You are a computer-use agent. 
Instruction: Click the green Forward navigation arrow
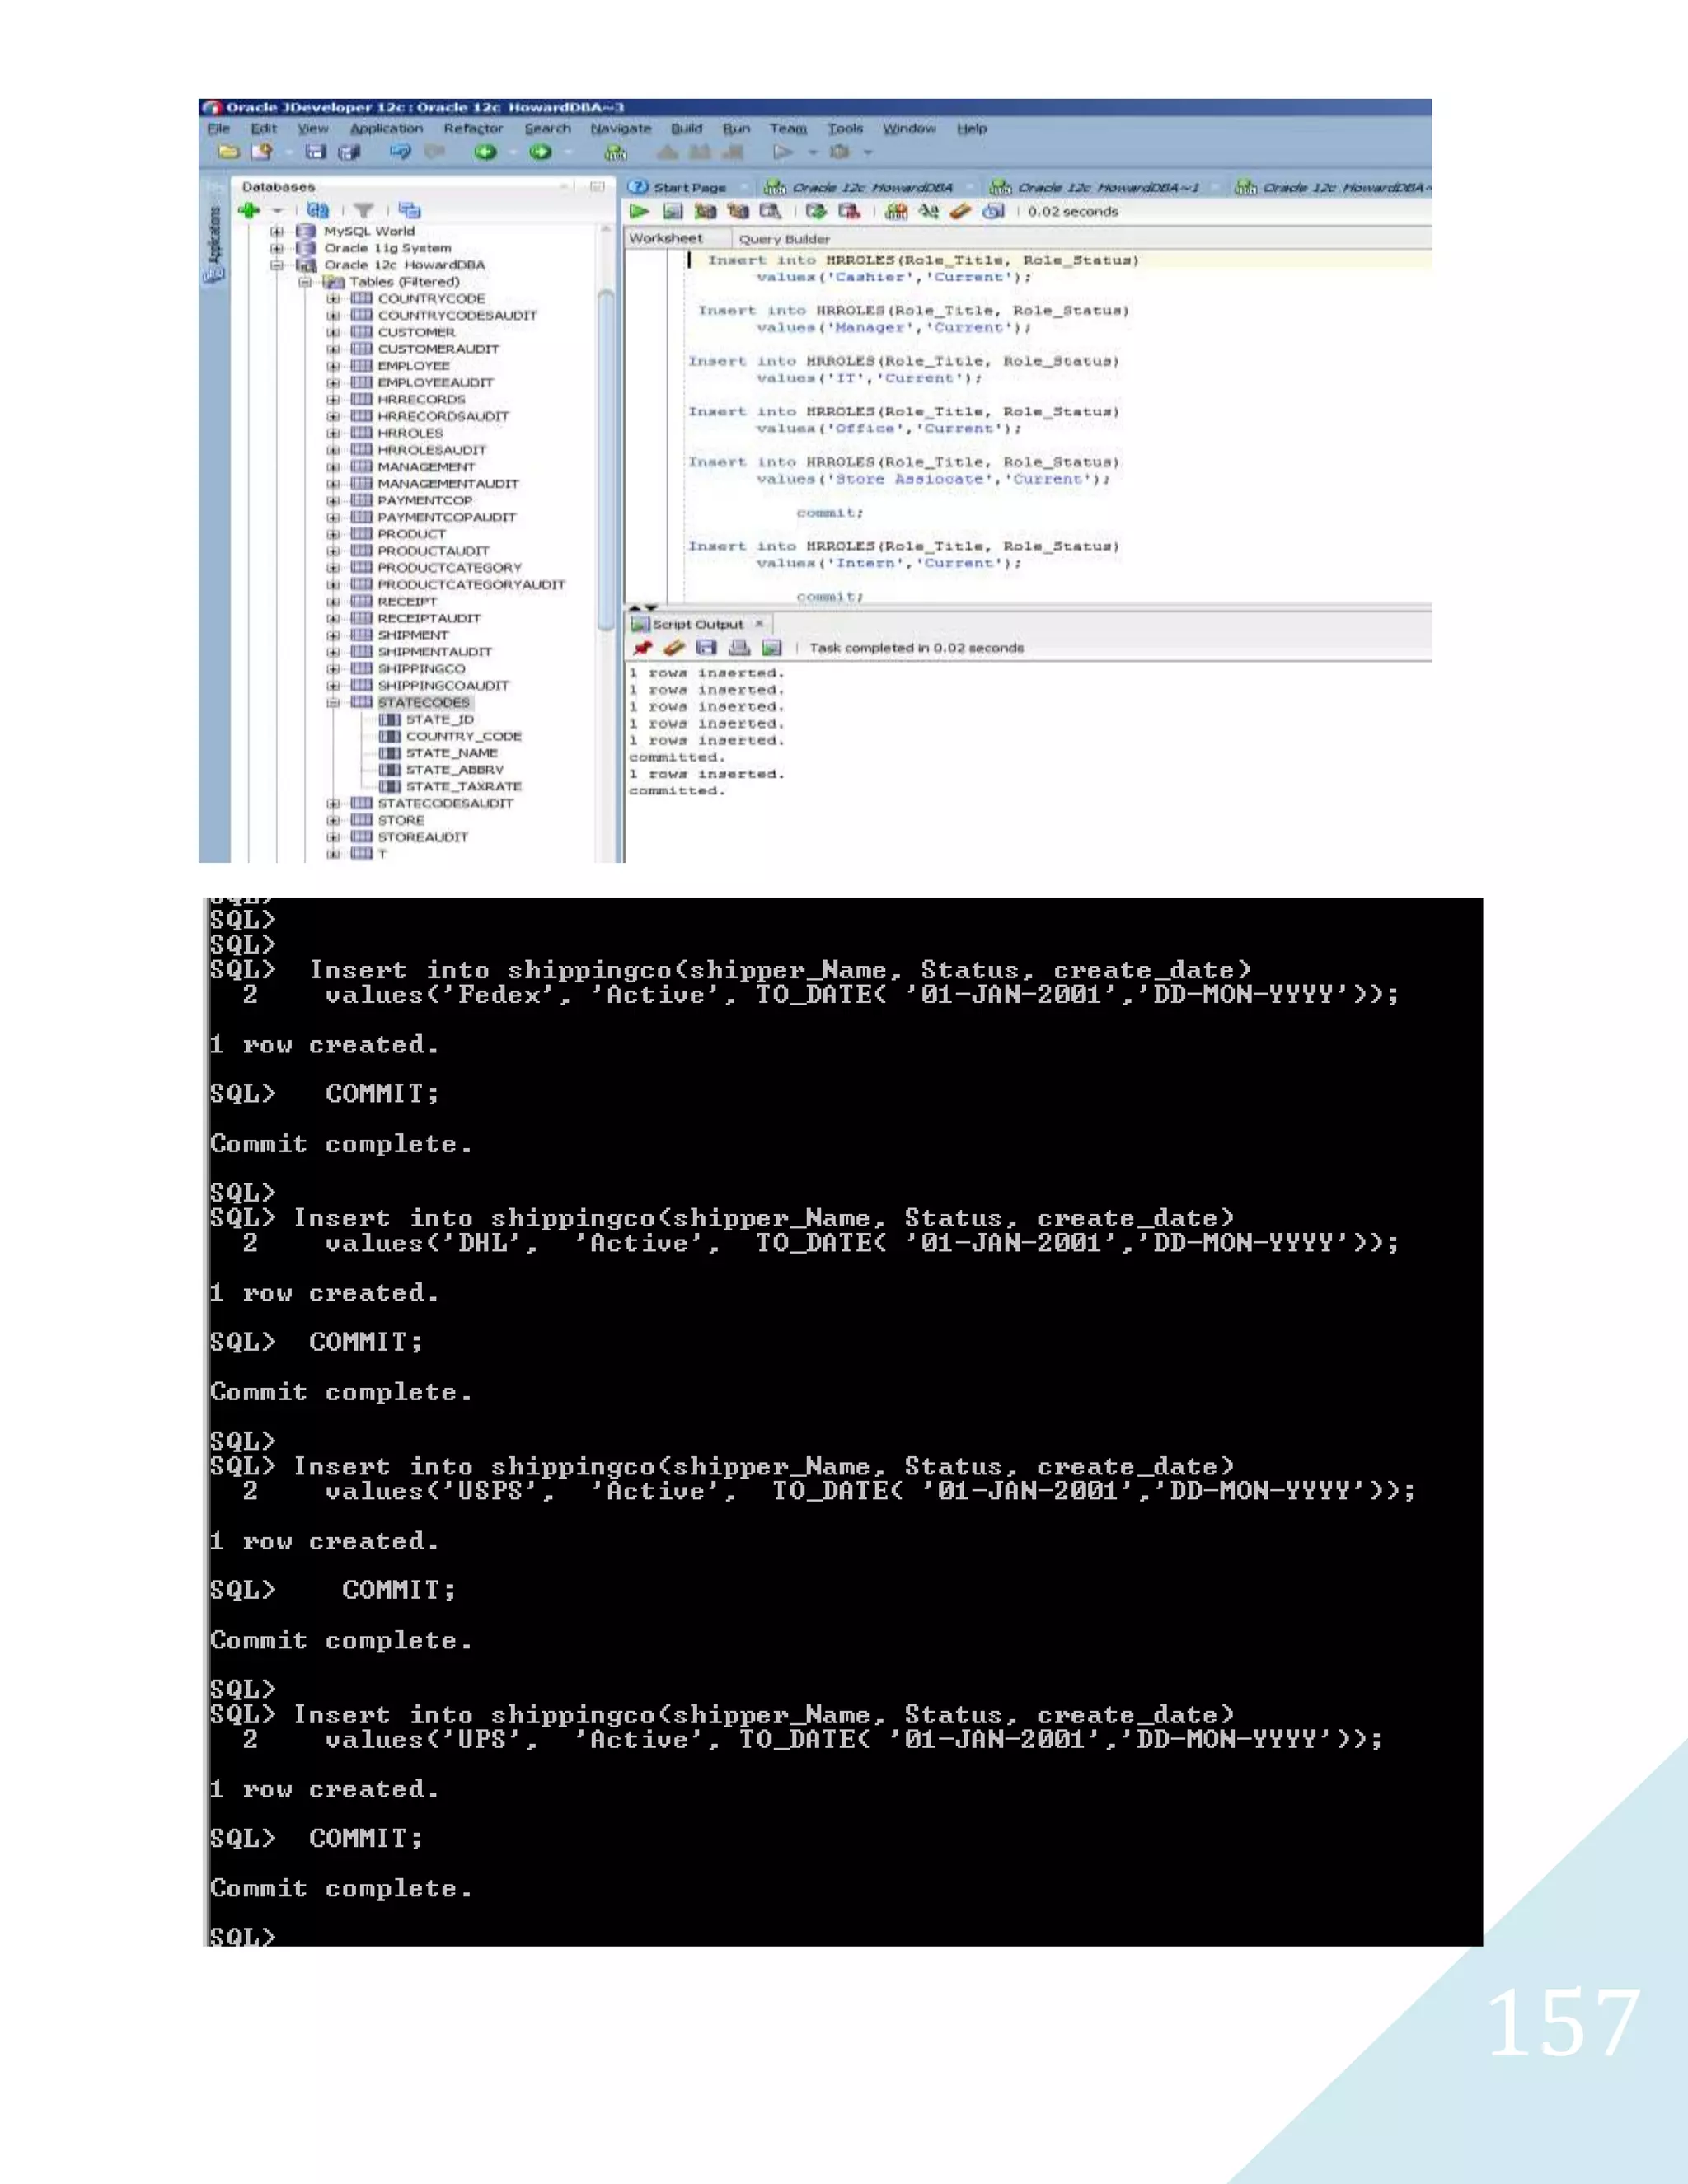click(x=541, y=152)
